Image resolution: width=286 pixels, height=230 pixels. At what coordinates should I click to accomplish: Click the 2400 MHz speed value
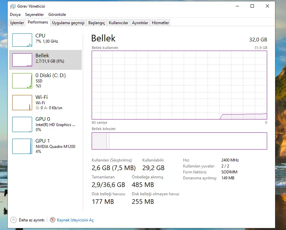click(230, 160)
